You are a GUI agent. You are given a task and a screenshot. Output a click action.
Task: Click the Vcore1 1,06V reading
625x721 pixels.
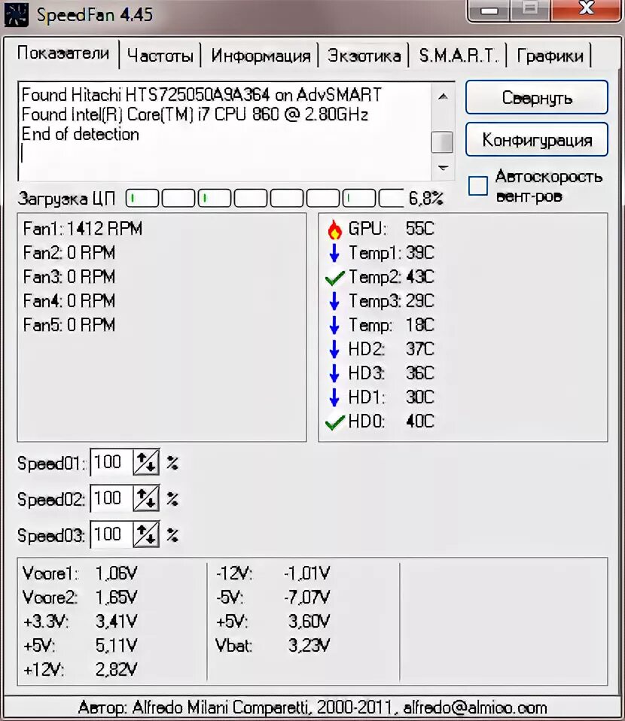click(x=80, y=573)
